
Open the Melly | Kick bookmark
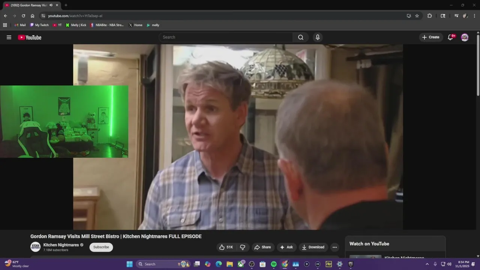point(76,25)
